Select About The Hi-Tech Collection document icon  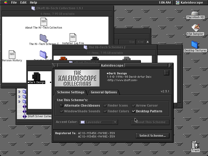pos(44,22)
